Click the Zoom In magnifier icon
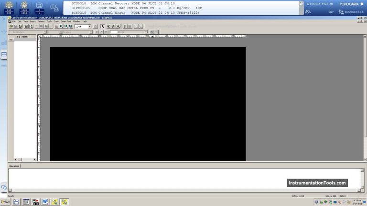The width and height of the screenshot is (367, 206). (62, 27)
